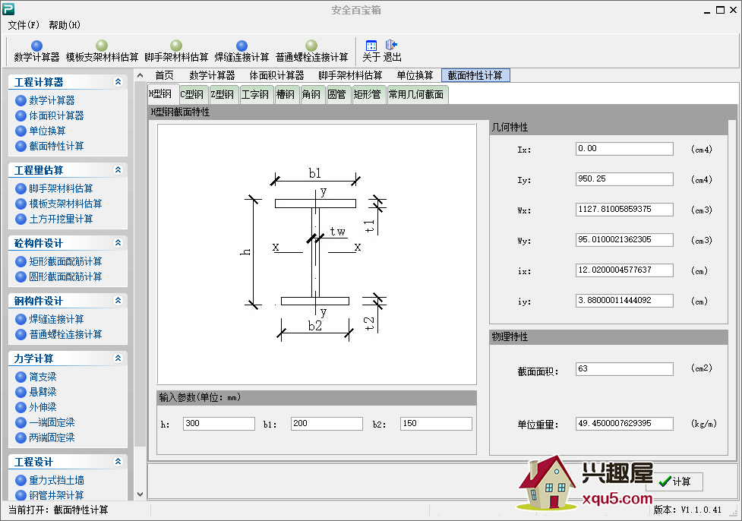
Task: Collapse the 工程计算器 group
Action: tap(118, 81)
